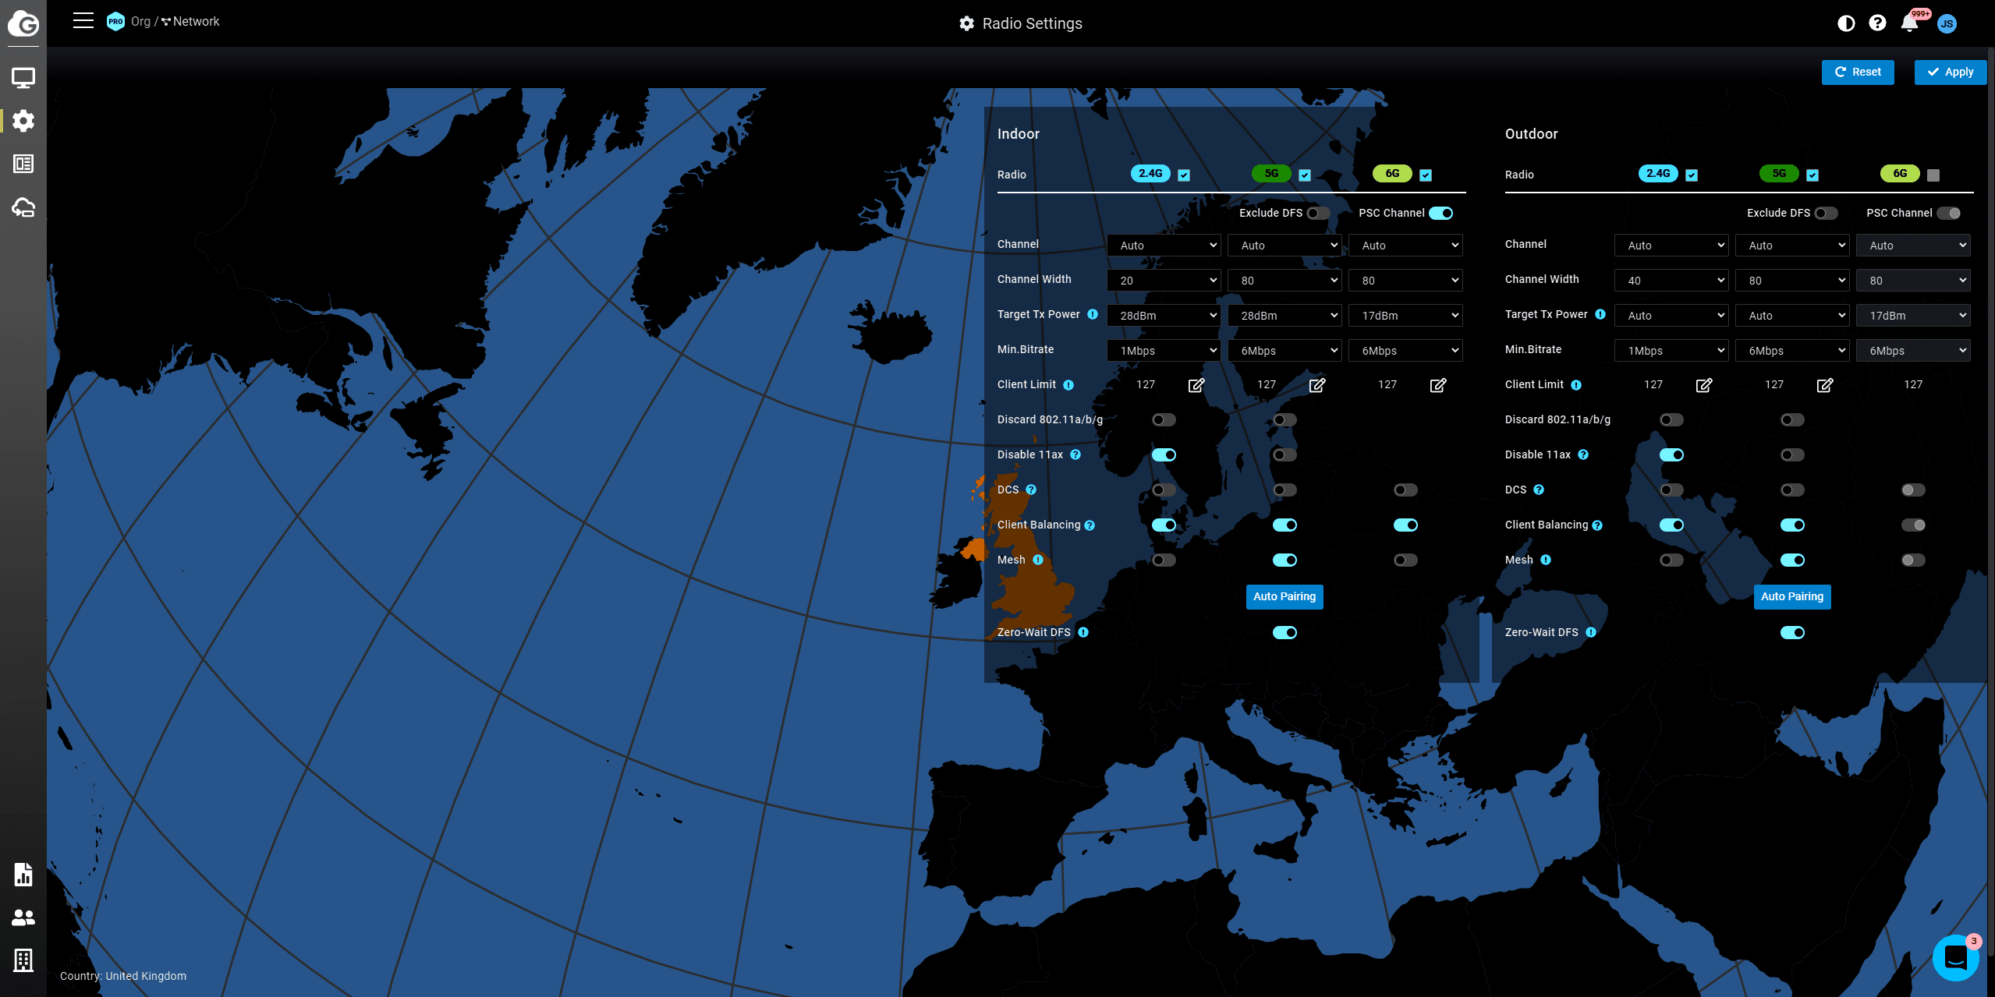Open the chat support widget
The height and width of the screenshot is (997, 1995).
(1955, 957)
